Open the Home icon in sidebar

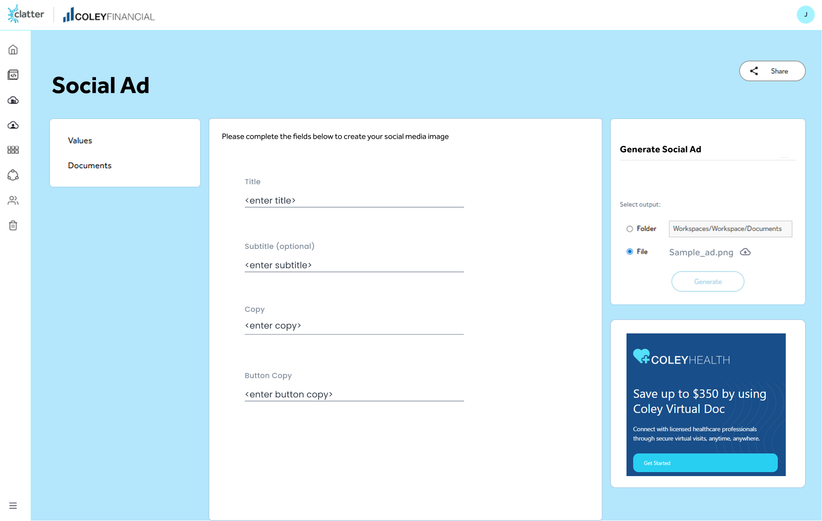point(13,50)
